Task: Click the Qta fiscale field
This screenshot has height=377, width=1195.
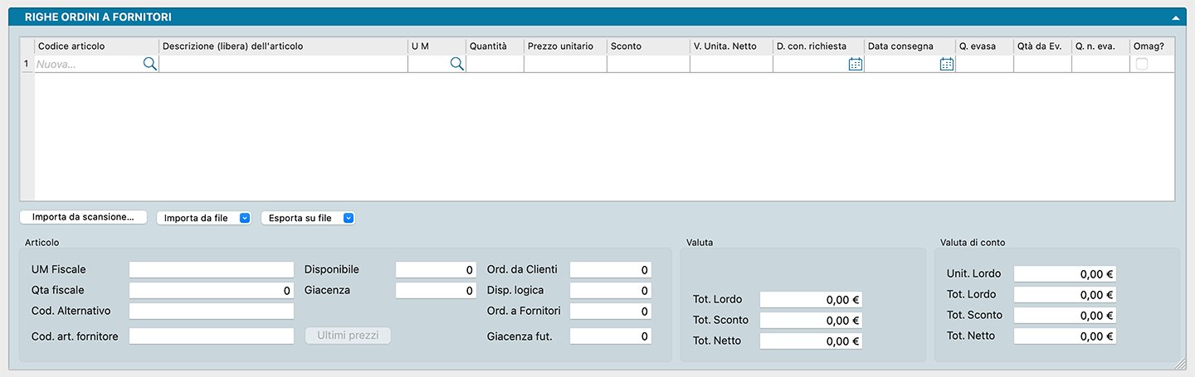Action: coord(211,290)
